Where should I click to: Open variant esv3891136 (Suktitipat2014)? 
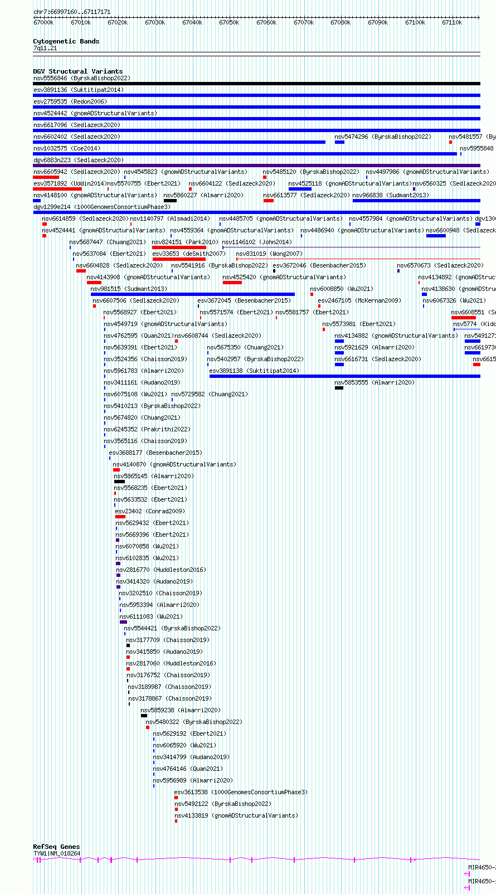point(79,90)
